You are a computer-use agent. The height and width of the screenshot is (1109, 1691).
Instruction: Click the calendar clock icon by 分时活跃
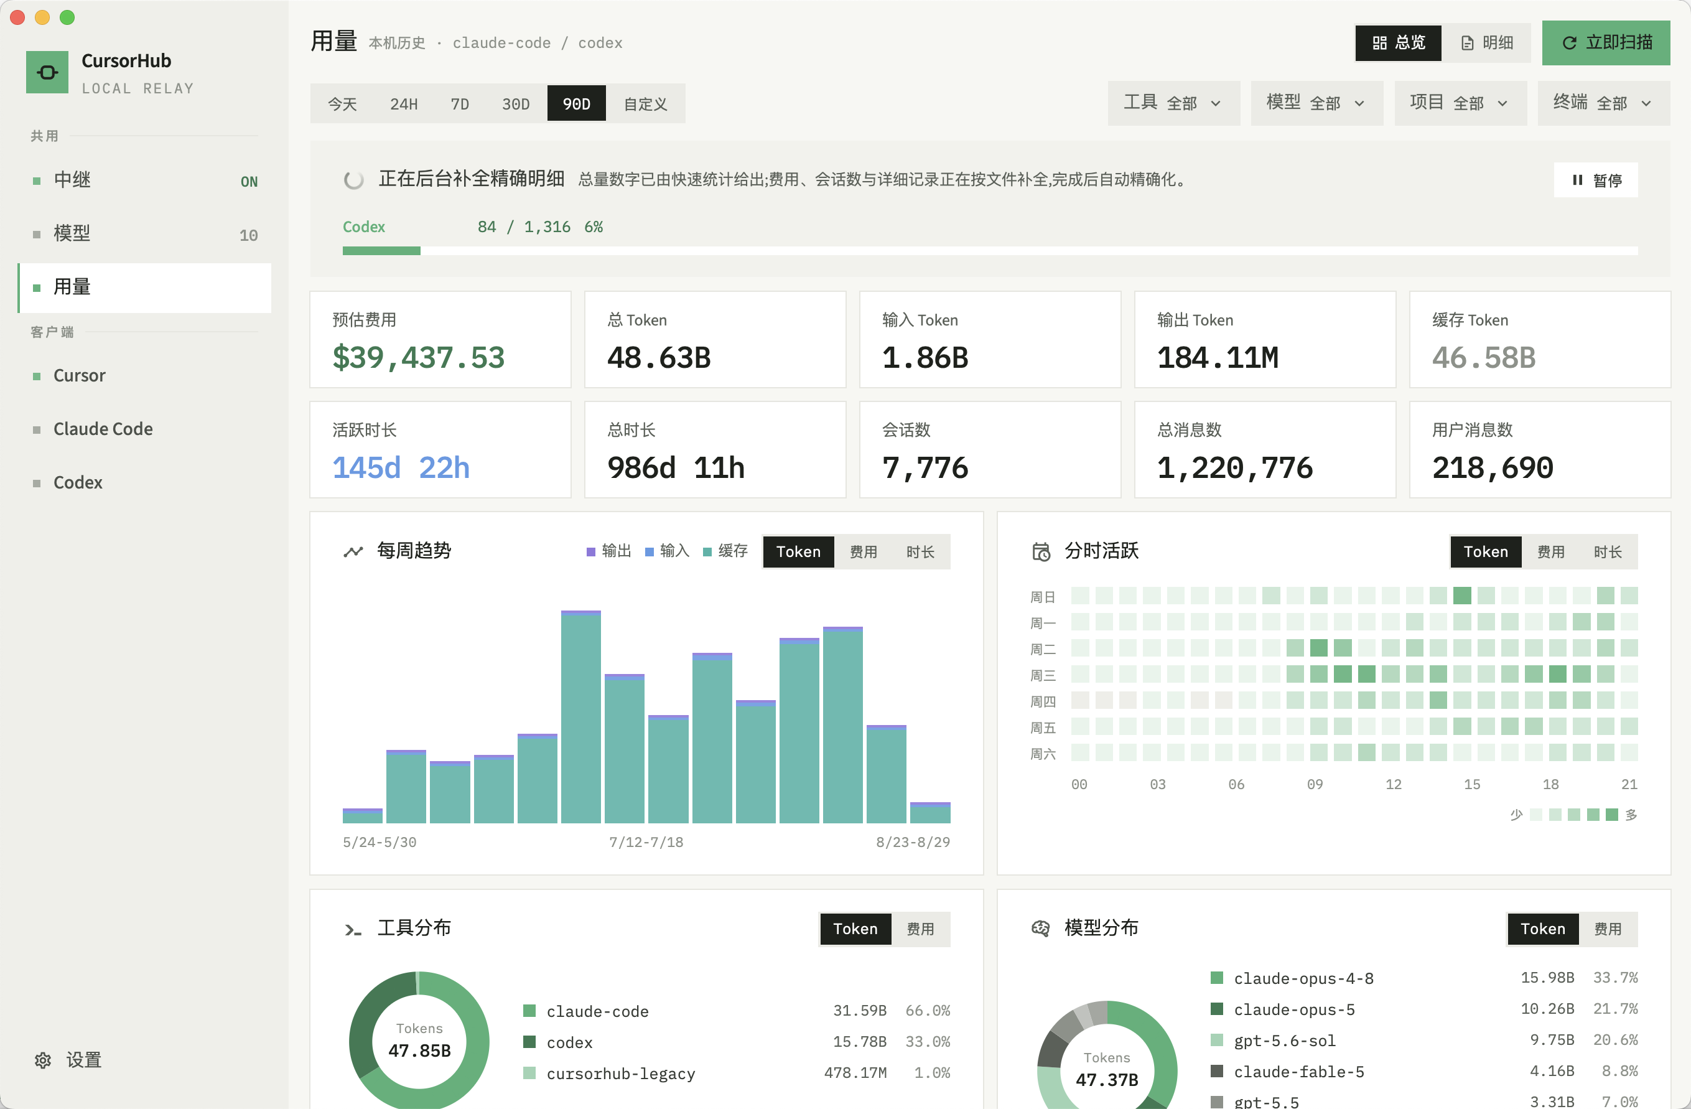coord(1041,551)
